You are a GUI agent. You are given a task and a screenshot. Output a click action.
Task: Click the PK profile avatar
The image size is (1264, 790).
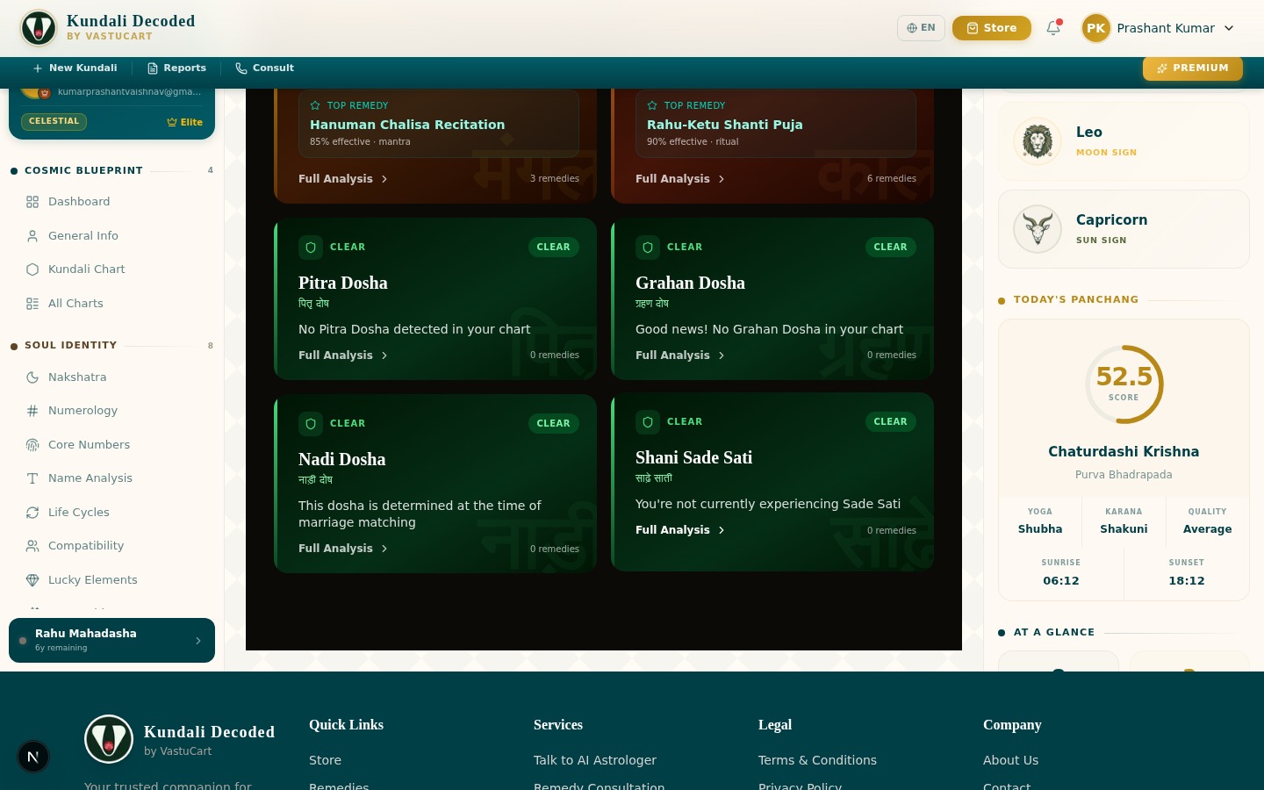coord(1095,28)
